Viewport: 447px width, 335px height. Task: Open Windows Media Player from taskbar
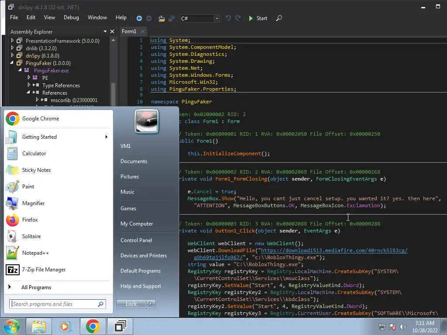[65, 326]
